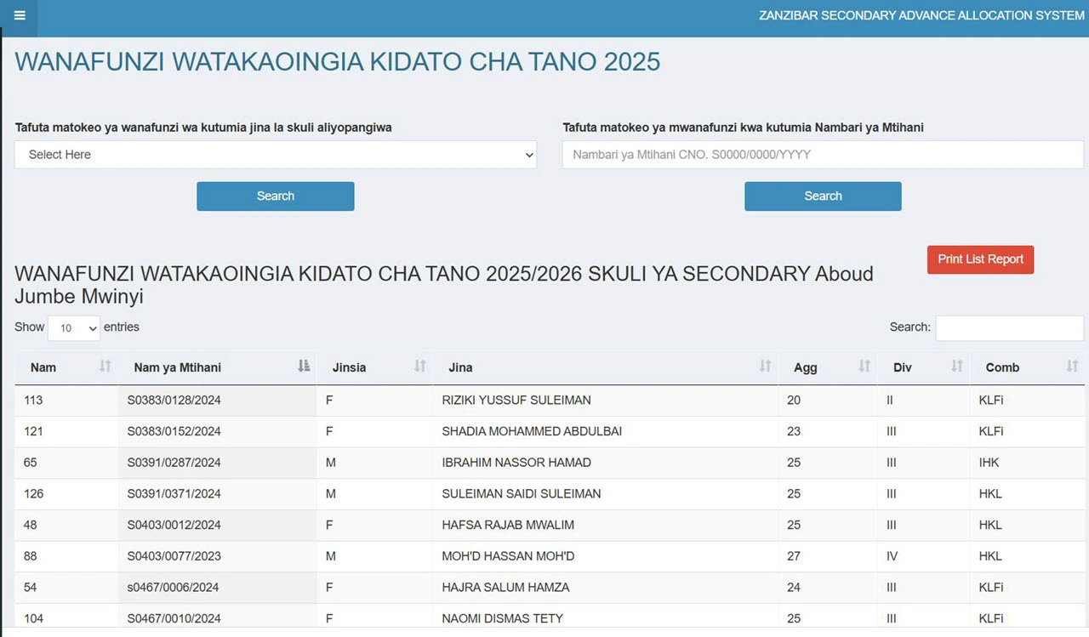Click the name SHADIA MOHAMMED ABDULBAI
The image size is (1089, 637).
tap(532, 431)
